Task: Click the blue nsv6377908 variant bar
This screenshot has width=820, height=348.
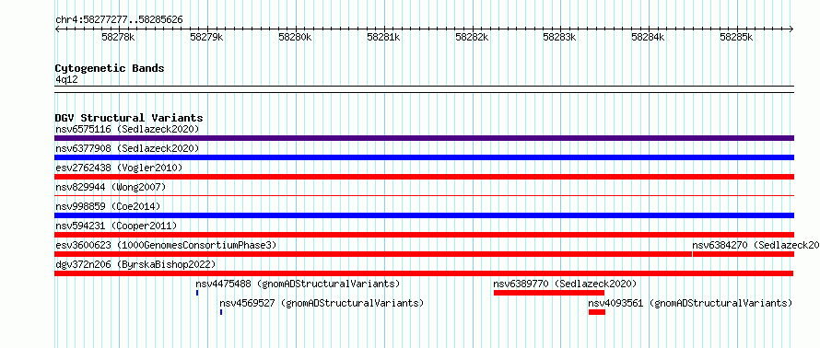Action: point(424,157)
